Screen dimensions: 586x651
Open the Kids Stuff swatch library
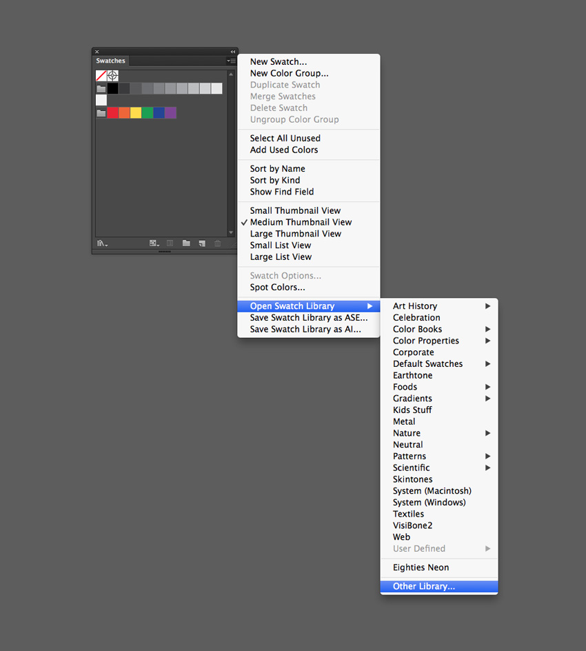click(439, 410)
